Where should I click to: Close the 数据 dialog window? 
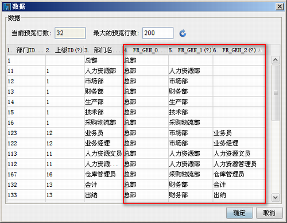tap(280, 6)
